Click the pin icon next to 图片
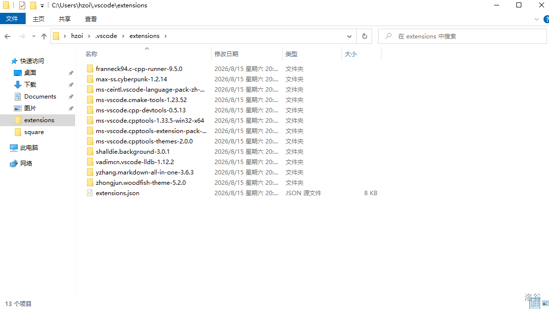This screenshot has height=309, width=549. tap(71, 108)
